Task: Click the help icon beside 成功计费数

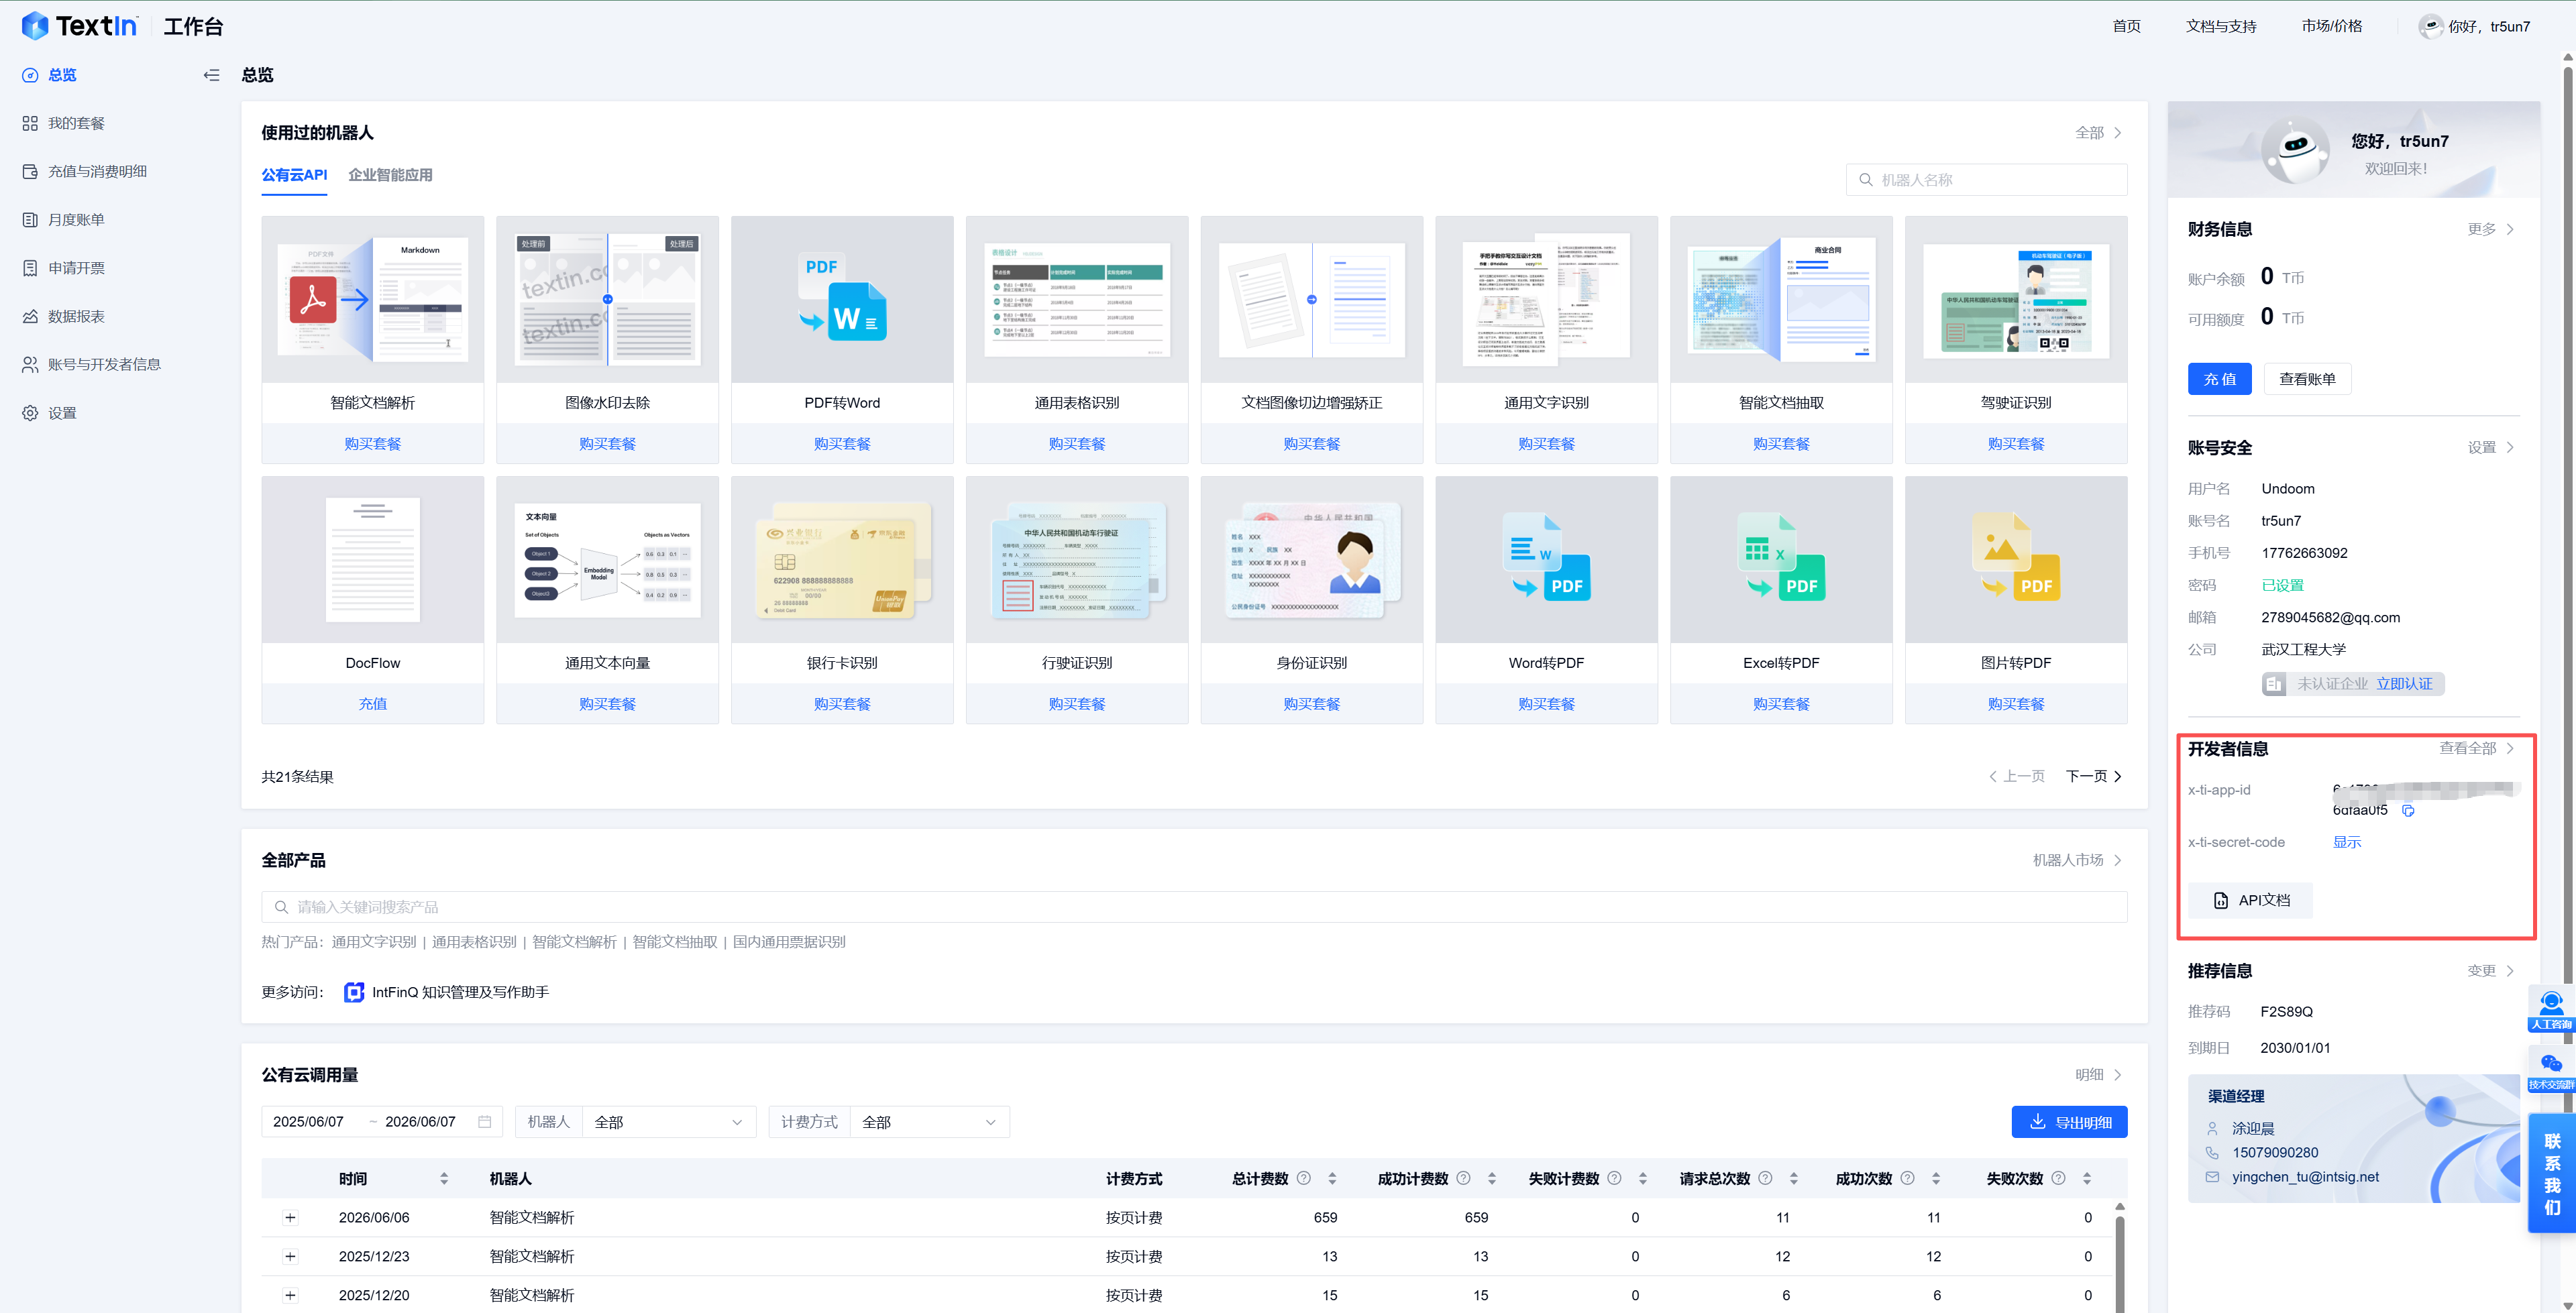Action: pos(1464,1178)
